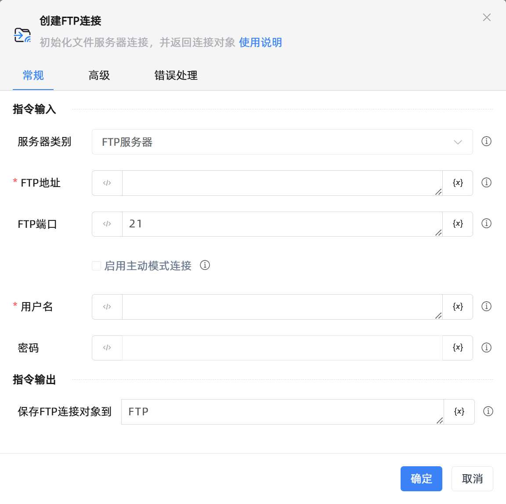Image resolution: width=506 pixels, height=504 pixels.
Task: Click the code mode icon for 密码
Action: [x=107, y=348]
